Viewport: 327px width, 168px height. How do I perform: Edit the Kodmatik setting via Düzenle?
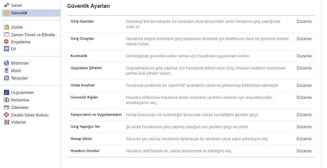click(x=304, y=56)
